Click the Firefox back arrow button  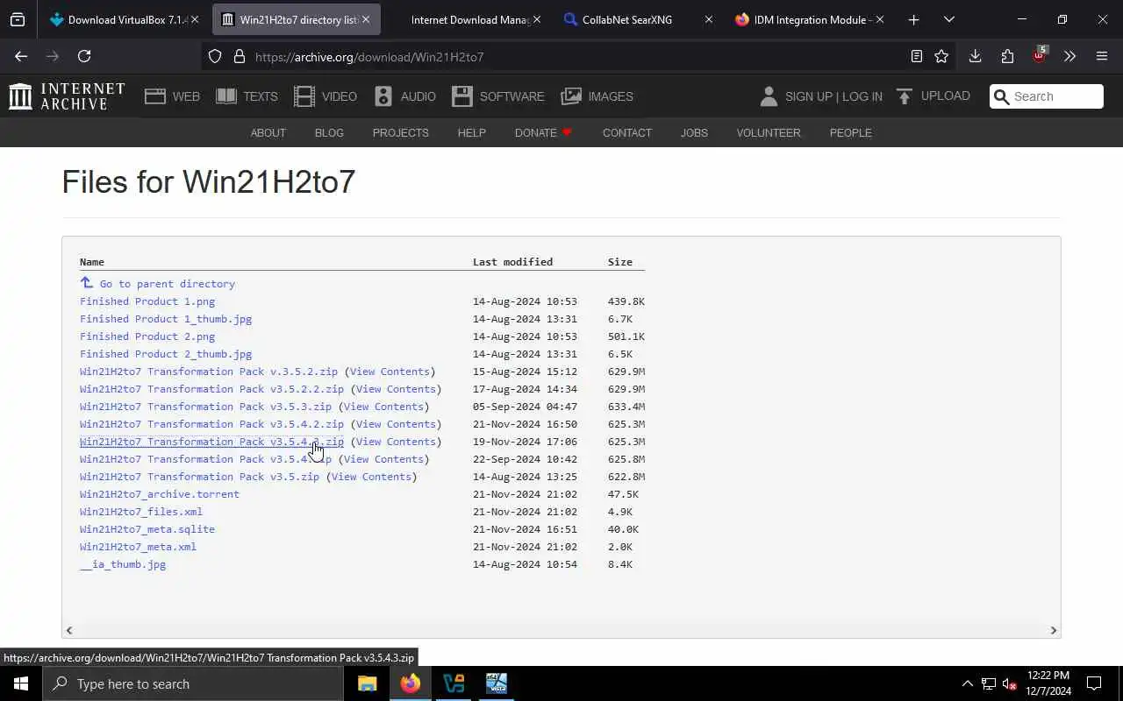(x=21, y=56)
